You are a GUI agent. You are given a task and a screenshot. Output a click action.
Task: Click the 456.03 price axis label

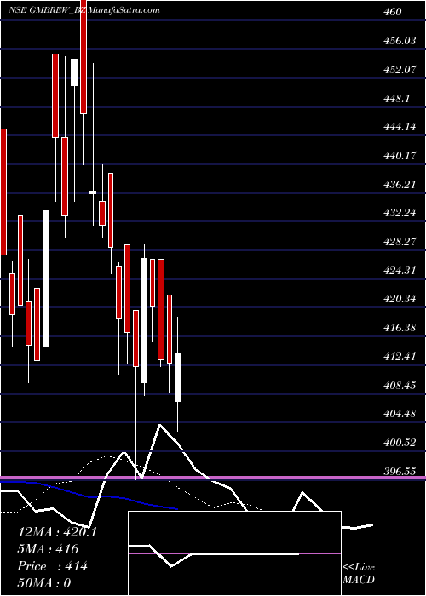(400, 41)
